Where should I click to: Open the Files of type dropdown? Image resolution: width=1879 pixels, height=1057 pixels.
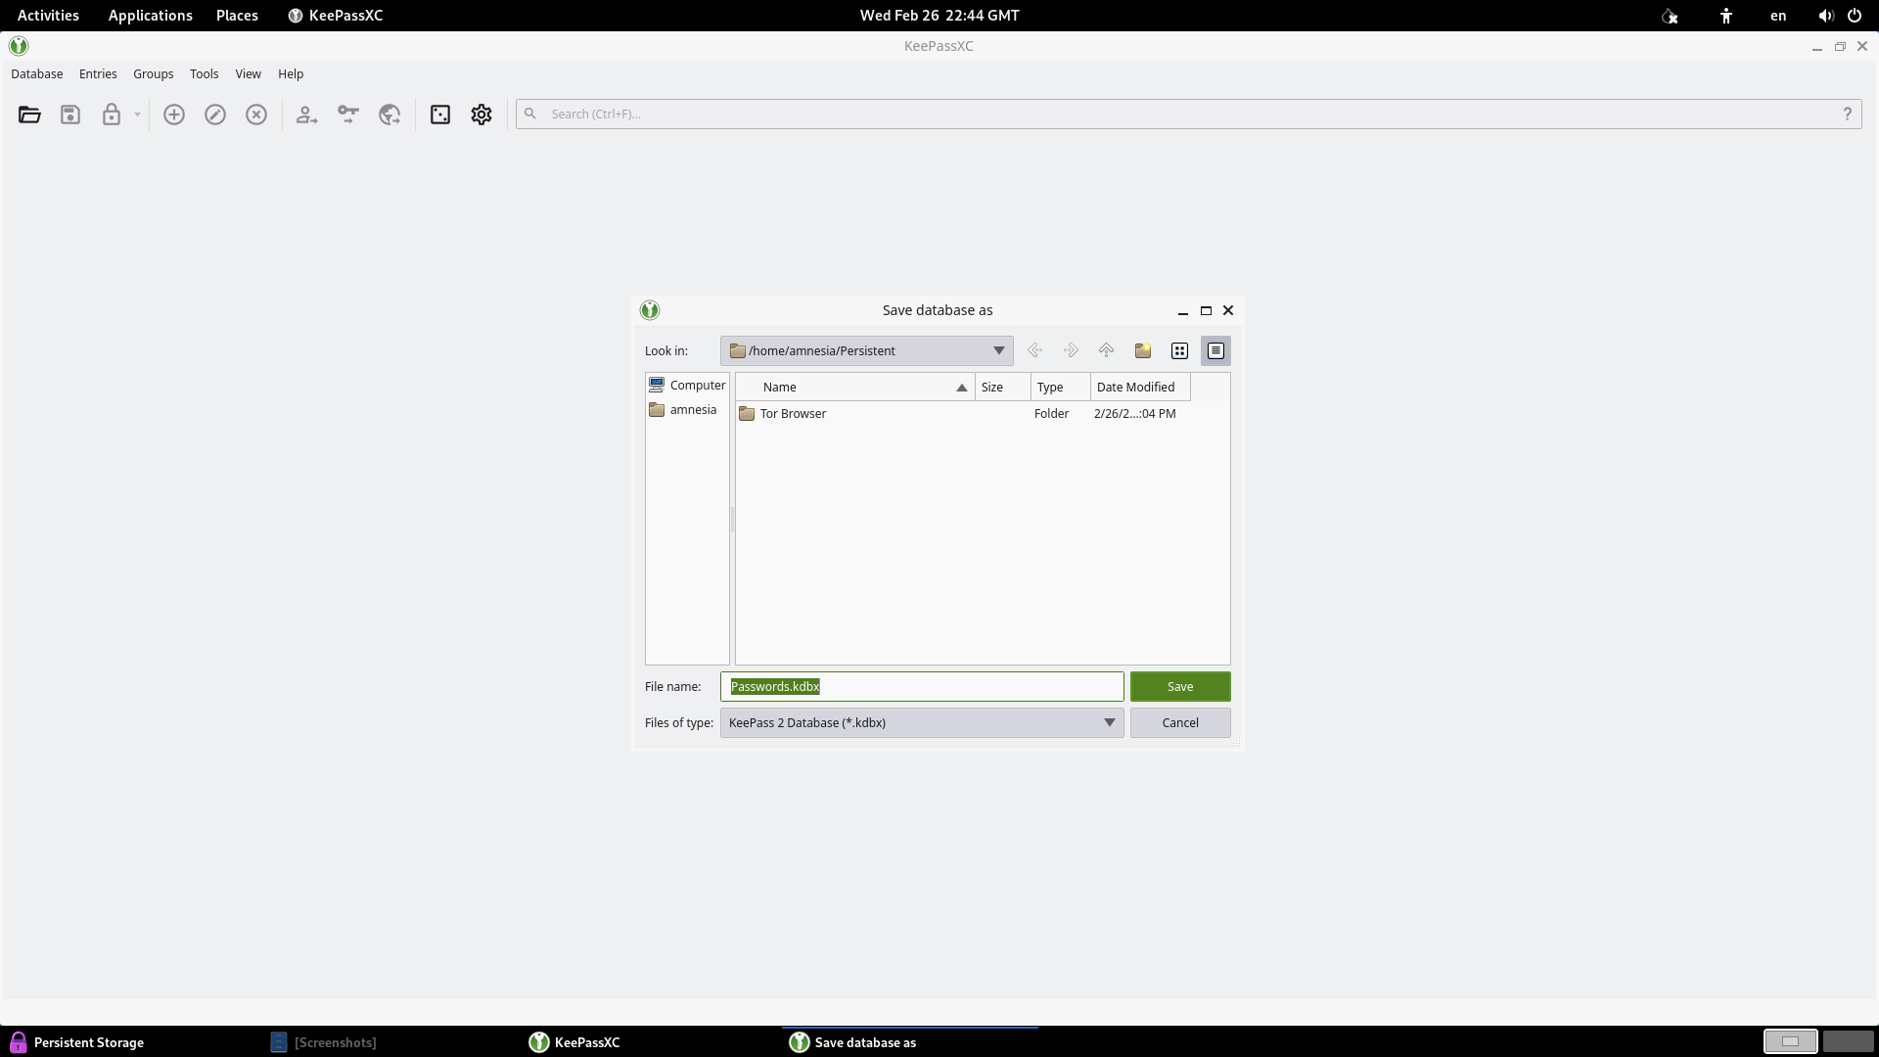pyautogui.click(x=1109, y=722)
